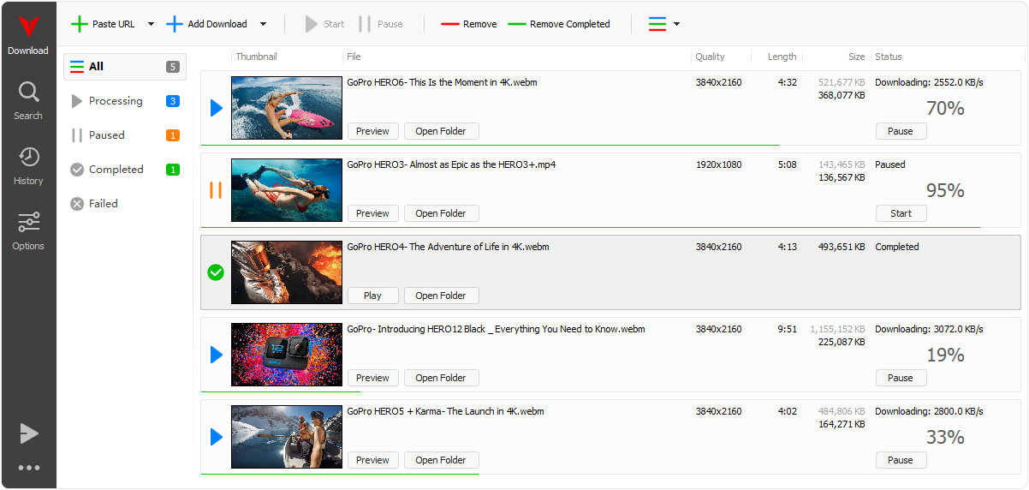Click orange paused icon for GoPro HERO3
The height and width of the screenshot is (490, 1029).
tap(216, 190)
